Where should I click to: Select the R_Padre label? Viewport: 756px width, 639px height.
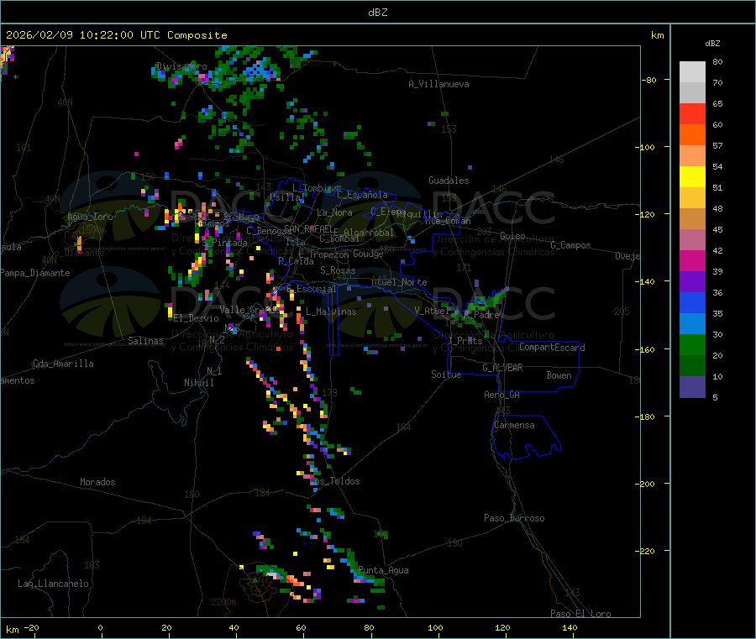click(482, 315)
